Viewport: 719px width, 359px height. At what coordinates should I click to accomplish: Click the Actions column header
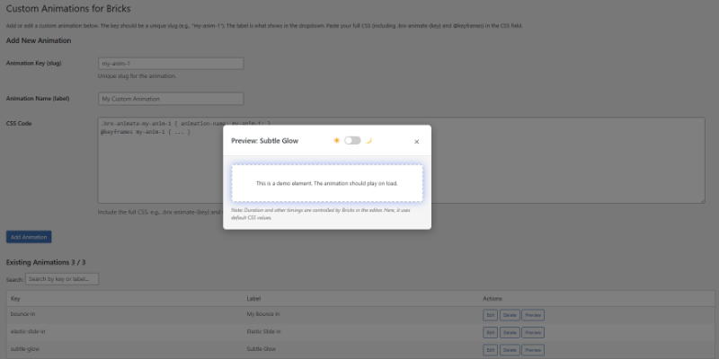pyautogui.click(x=493, y=299)
